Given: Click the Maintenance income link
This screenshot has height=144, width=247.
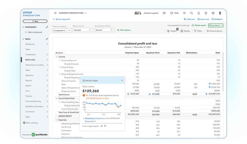Looking at the screenshot, I should (x=93, y=118).
